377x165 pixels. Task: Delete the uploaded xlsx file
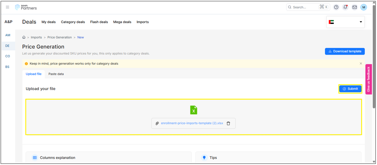click(x=228, y=124)
